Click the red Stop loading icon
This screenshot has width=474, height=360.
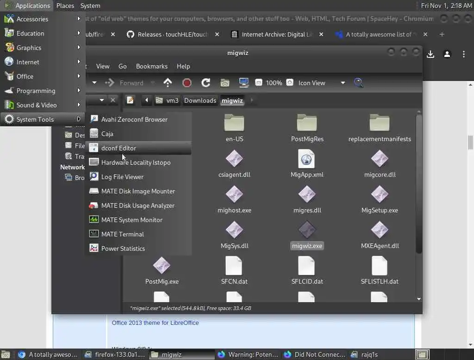click(187, 83)
